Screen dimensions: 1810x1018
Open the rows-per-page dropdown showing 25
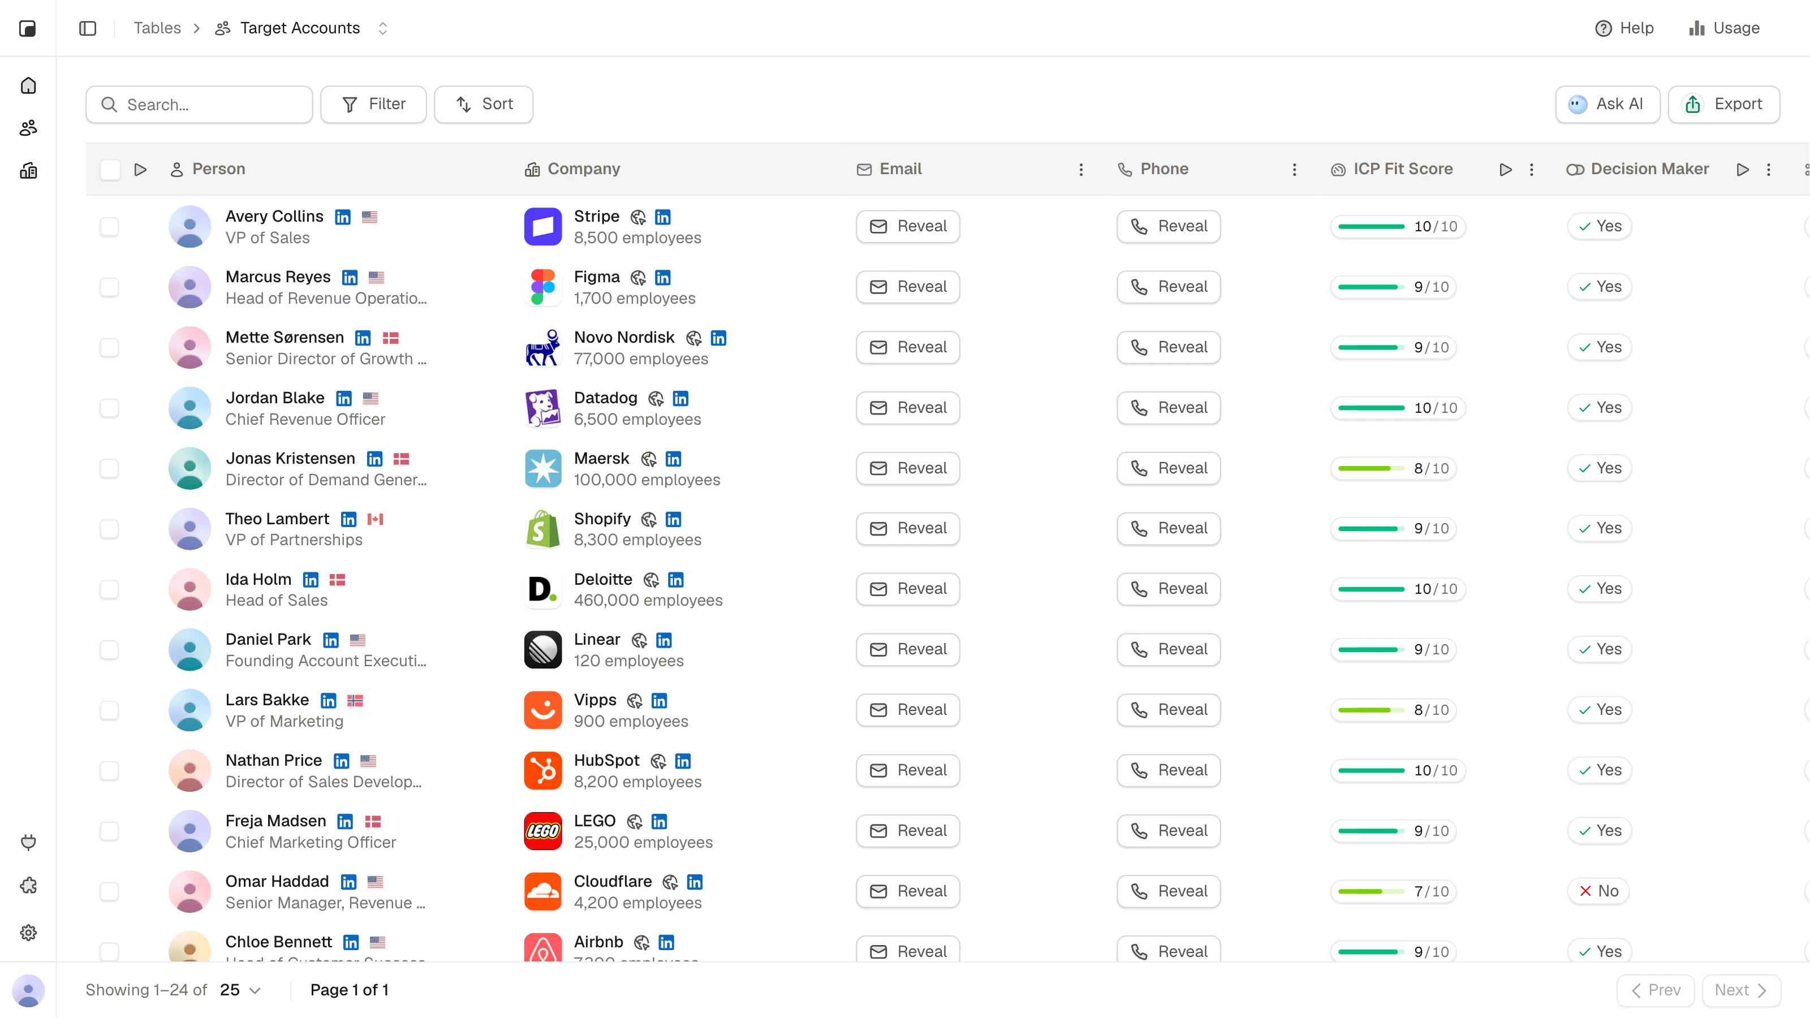coord(240,990)
